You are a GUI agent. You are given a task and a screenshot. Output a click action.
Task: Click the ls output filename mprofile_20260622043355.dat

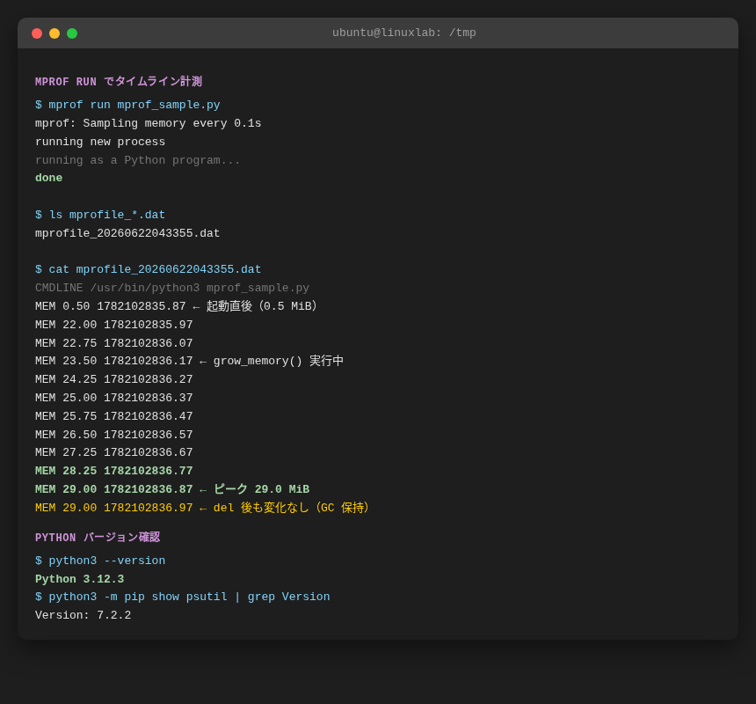[x=127, y=233]
